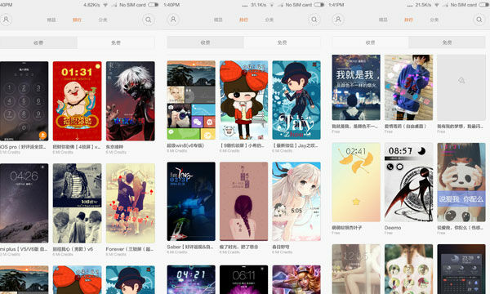Open profile icon on the 31.1K/s screen
490x294 pixels.
click(173, 20)
